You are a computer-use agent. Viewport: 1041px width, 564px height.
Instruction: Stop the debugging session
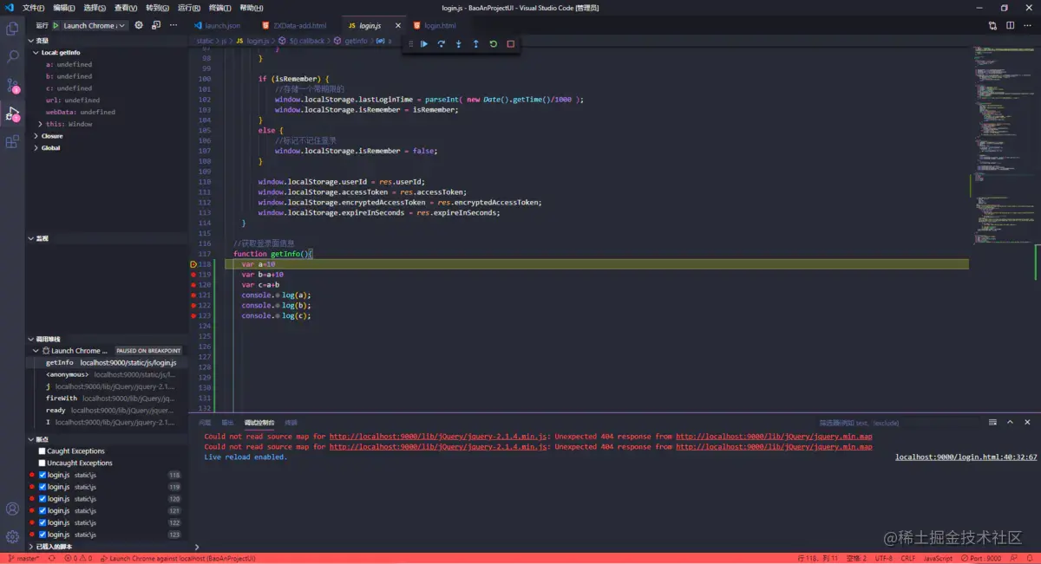click(510, 43)
